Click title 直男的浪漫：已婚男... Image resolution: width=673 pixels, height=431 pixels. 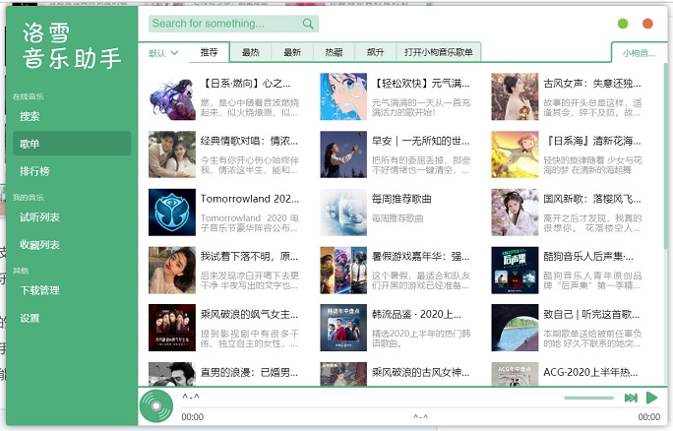point(249,372)
